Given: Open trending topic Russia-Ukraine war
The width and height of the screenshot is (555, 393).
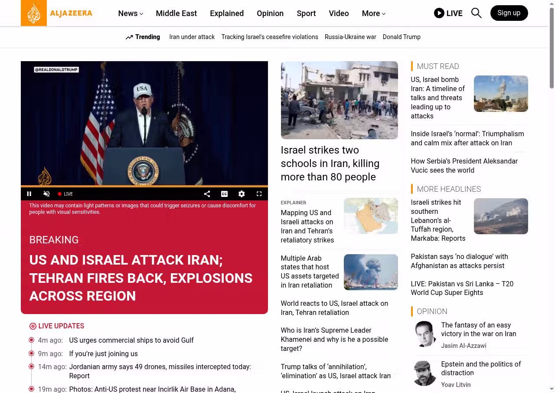Looking at the screenshot, I should click(350, 37).
